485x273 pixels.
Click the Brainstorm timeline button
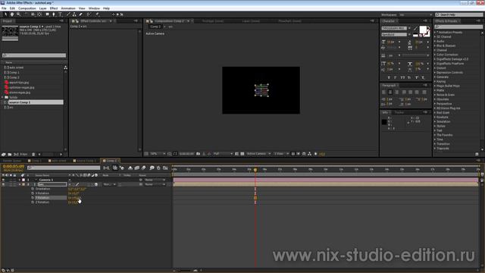point(152,168)
